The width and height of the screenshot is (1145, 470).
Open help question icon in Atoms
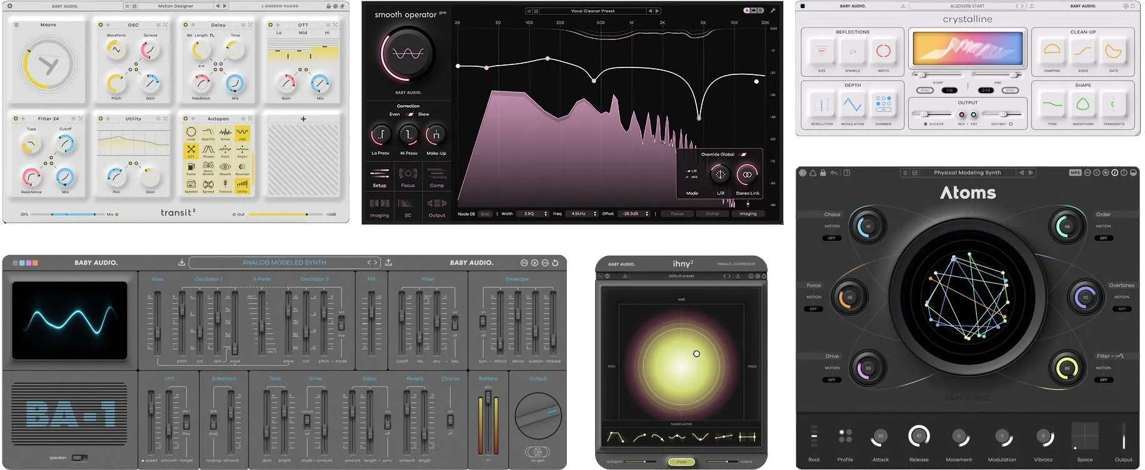click(x=847, y=172)
